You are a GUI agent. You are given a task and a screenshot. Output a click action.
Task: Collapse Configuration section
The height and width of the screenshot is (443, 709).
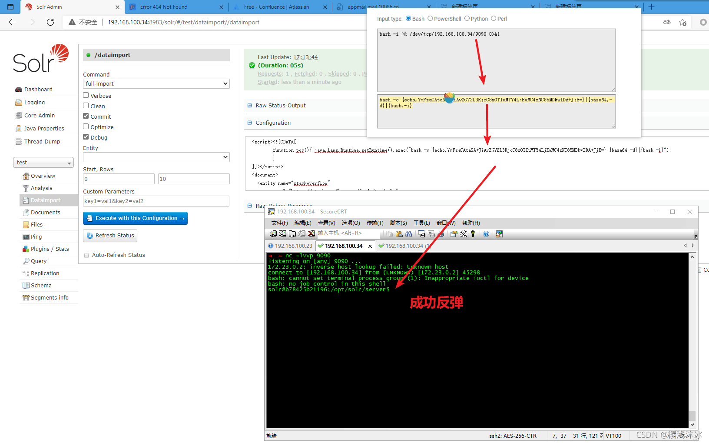click(249, 123)
